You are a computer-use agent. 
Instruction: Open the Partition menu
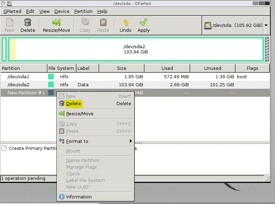83,12
